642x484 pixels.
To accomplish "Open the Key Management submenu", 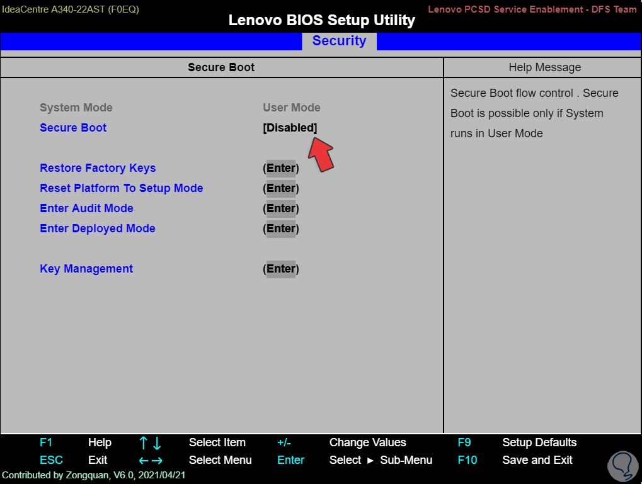I will click(x=86, y=269).
